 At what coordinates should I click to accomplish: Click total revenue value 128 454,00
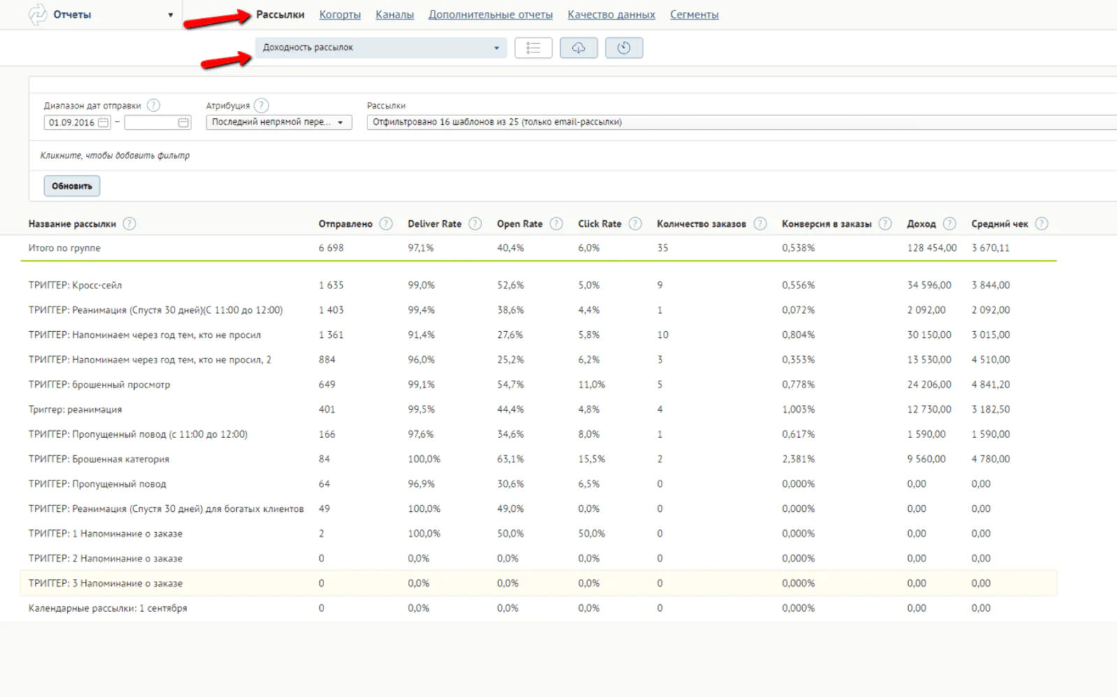(932, 248)
